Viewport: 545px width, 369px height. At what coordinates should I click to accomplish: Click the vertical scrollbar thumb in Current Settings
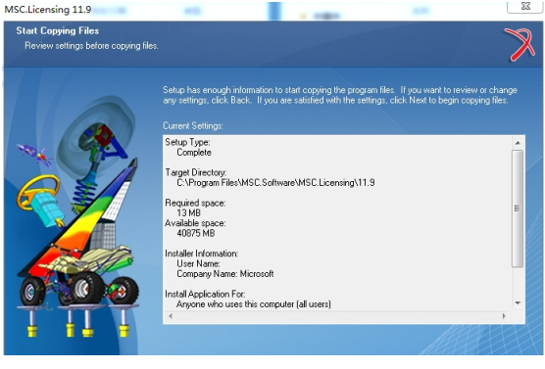[518, 208]
